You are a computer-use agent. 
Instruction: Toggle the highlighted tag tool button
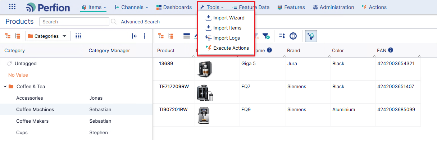coord(311,36)
